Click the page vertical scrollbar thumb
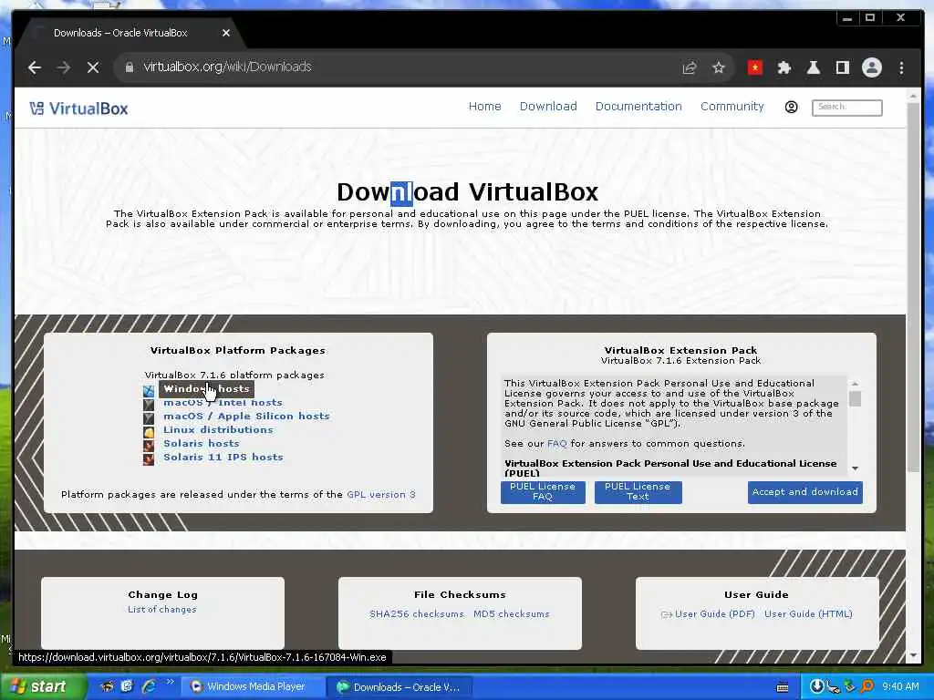The width and height of the screenshot is (934, 700). pyautogui.click(x=913, y=287)
